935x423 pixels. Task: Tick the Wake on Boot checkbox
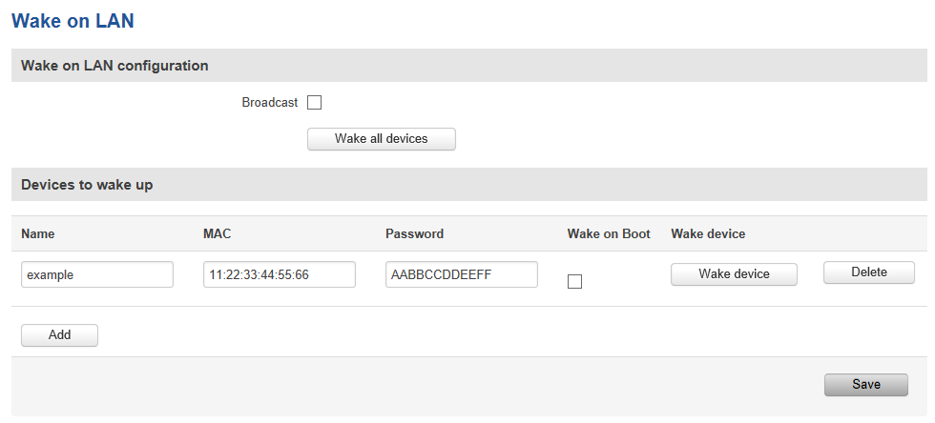point(574,282)
